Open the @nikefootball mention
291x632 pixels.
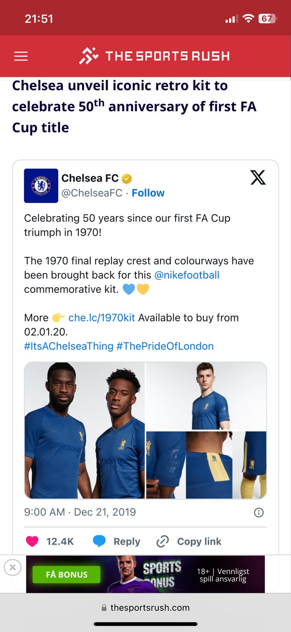tap(187, 275)
